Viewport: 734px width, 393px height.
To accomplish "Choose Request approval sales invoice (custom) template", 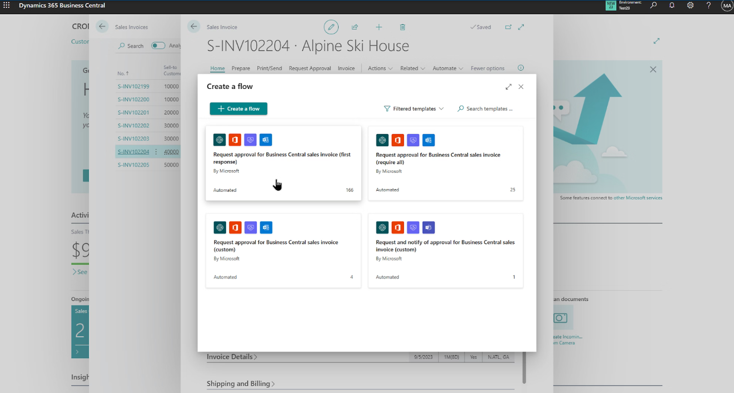I will coord(283,250).
